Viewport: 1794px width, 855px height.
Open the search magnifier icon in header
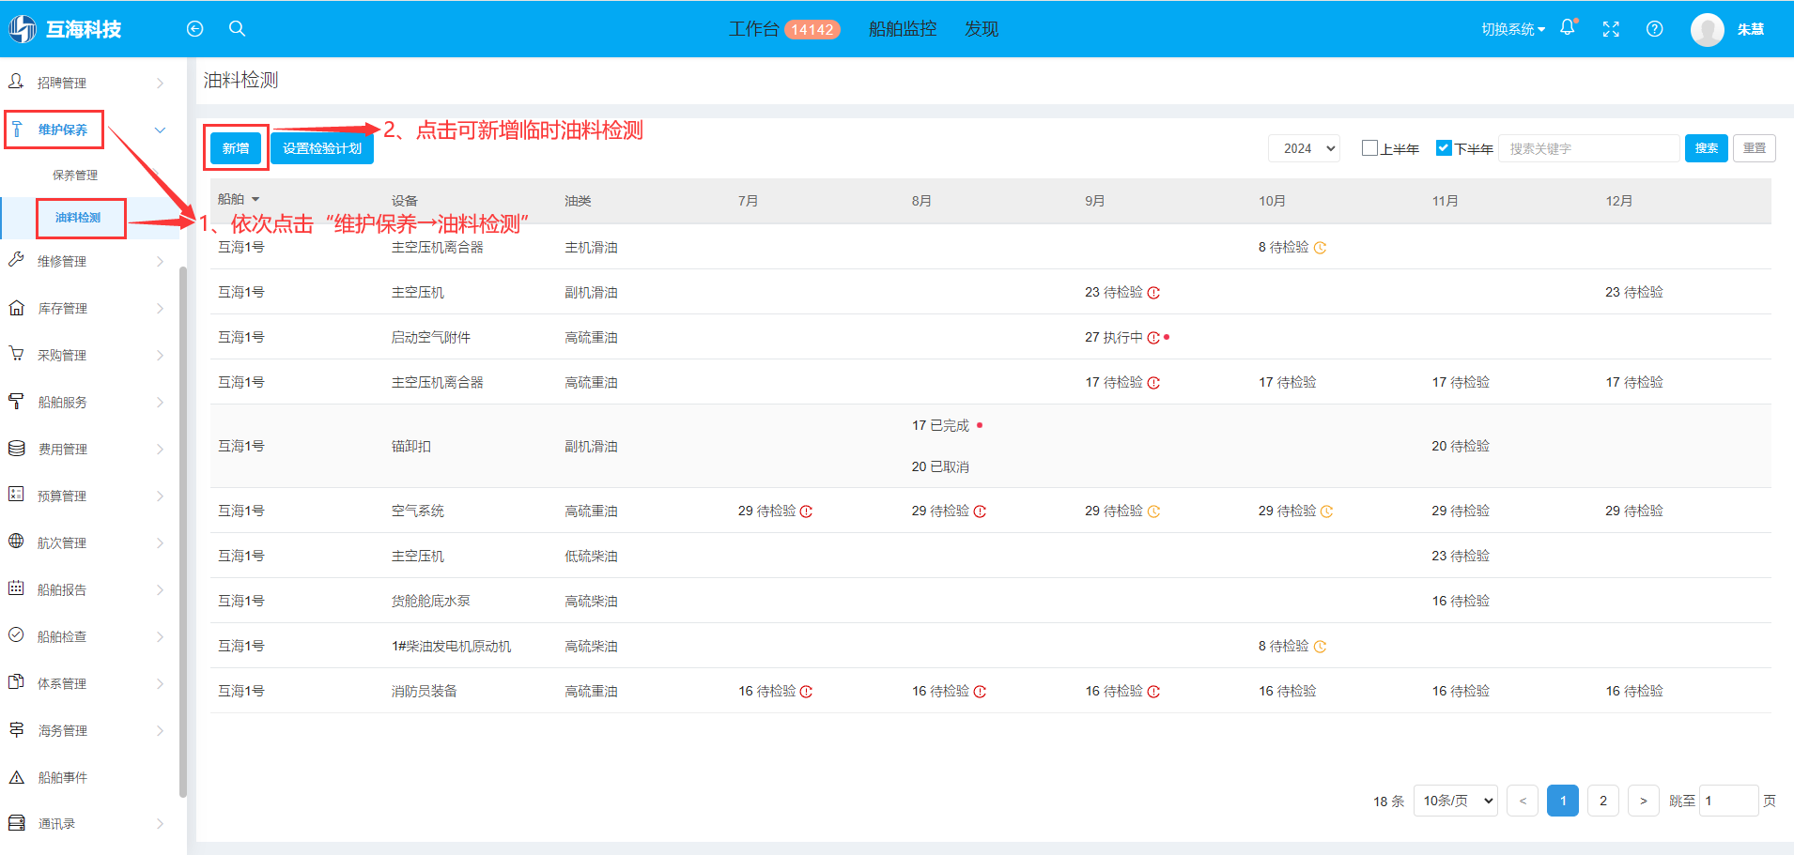tap(237, 29)
